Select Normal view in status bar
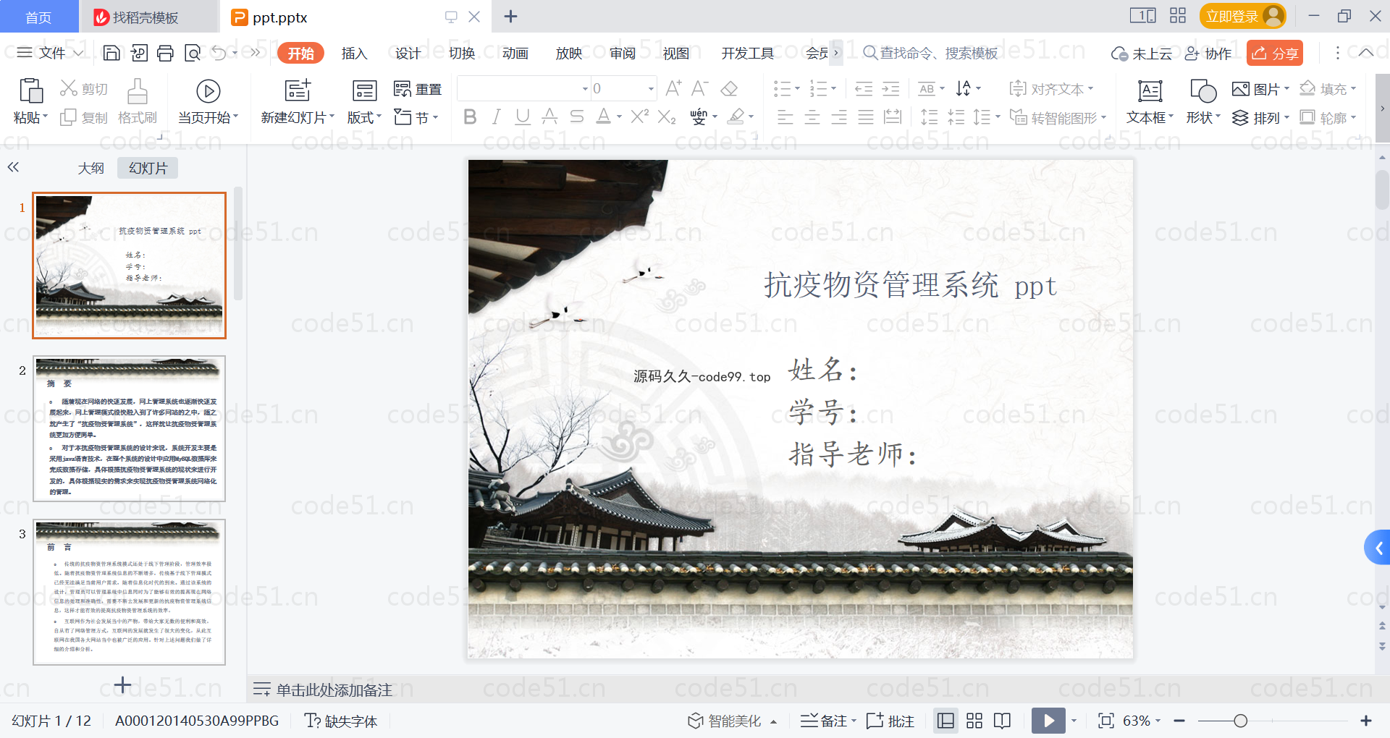 point(945,721)
